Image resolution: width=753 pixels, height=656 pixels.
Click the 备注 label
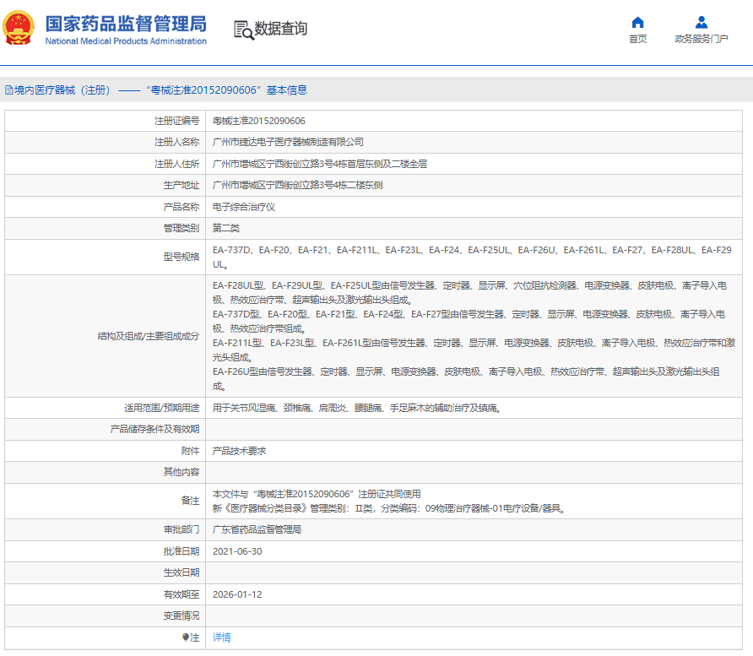click(x=190, y=501)
